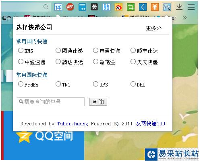Open the blue 贴 paste extension icon
The height and width of the screenshot is (161, 199).
(106, 7)
